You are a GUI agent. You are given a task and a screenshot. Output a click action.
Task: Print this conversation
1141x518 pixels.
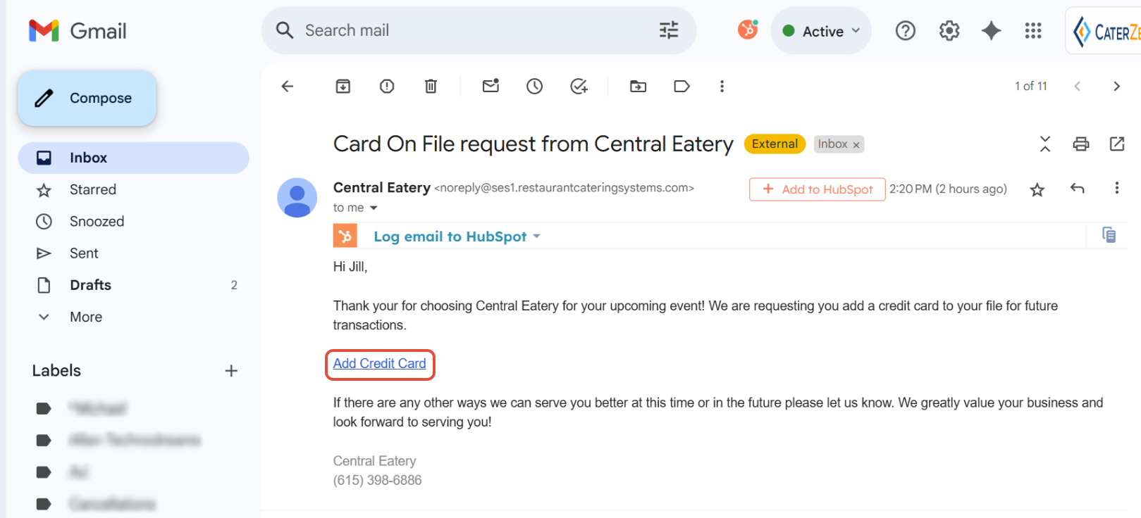point(1081,144)
